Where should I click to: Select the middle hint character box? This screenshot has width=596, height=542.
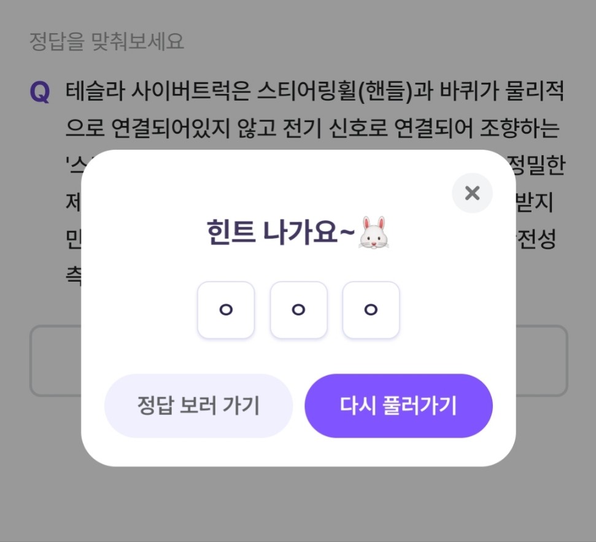pos(298,310)
